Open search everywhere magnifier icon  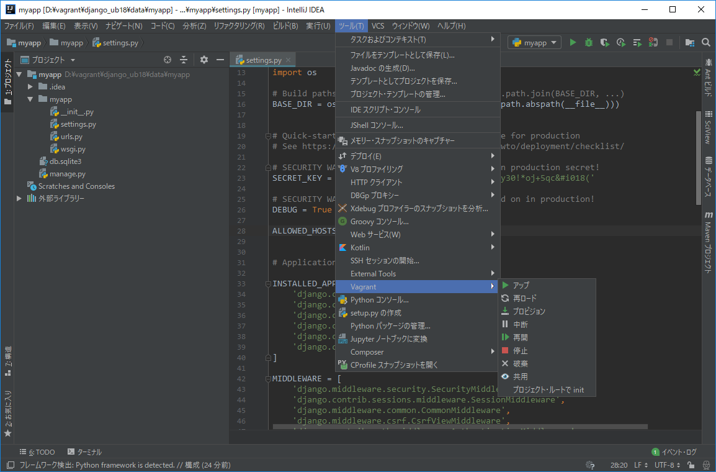(706, 42)
